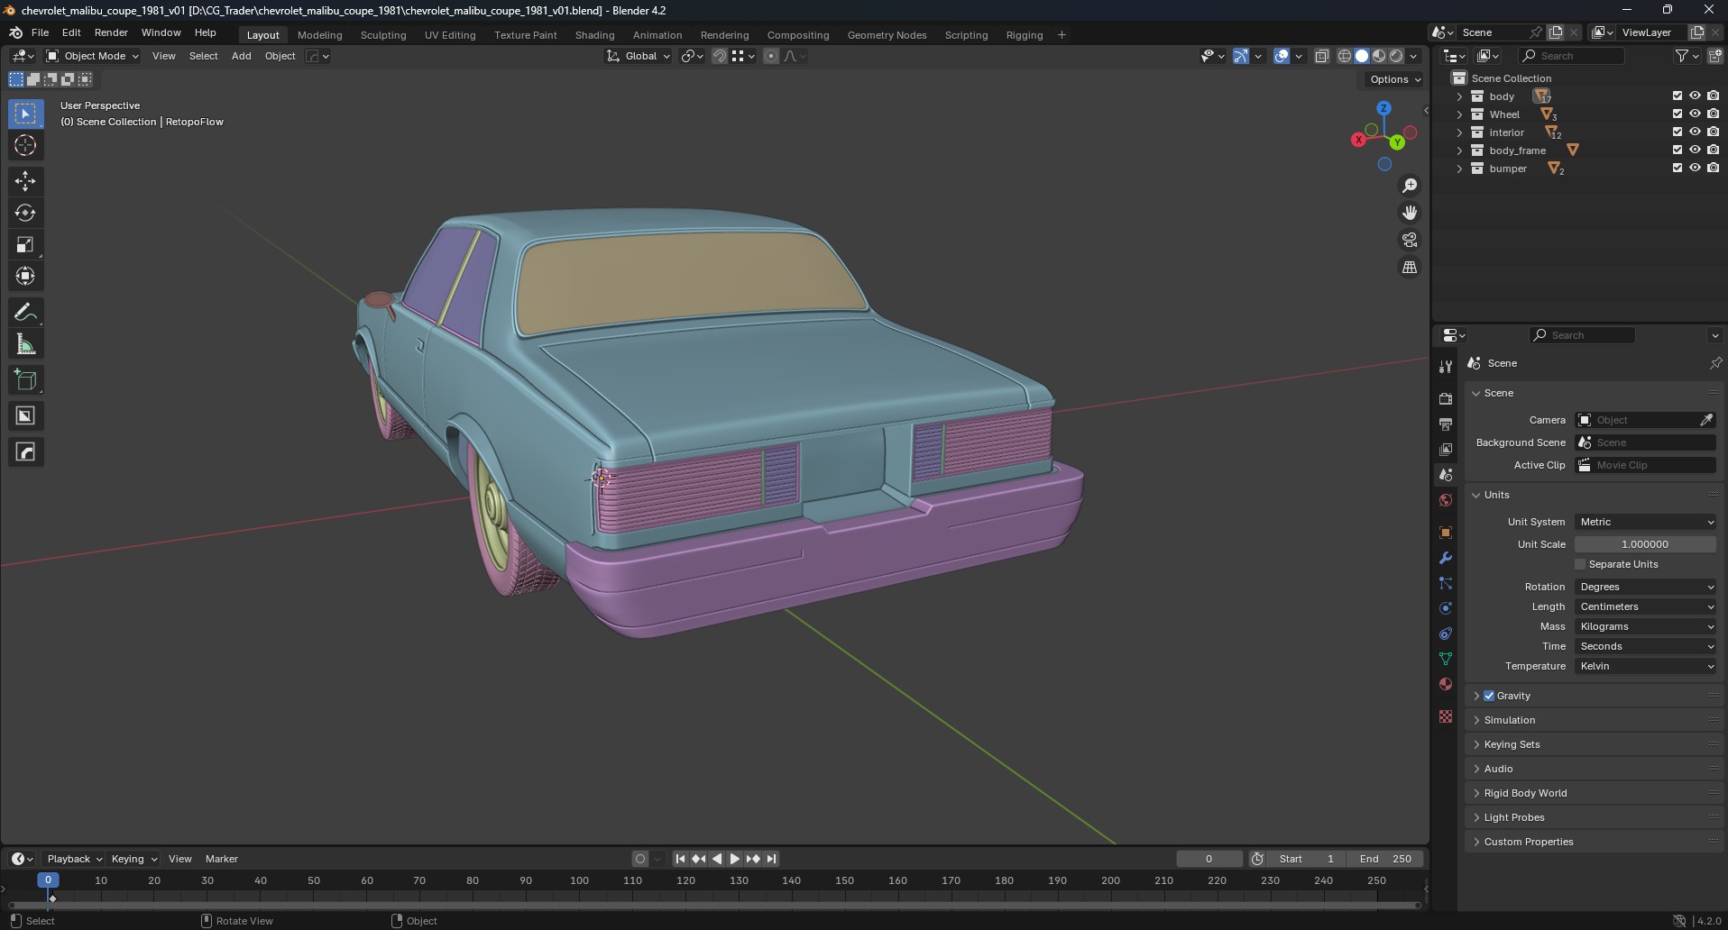Toggle the camera view icon
The width and height of the screenshot is (1728, 930).
point(1409,240)
